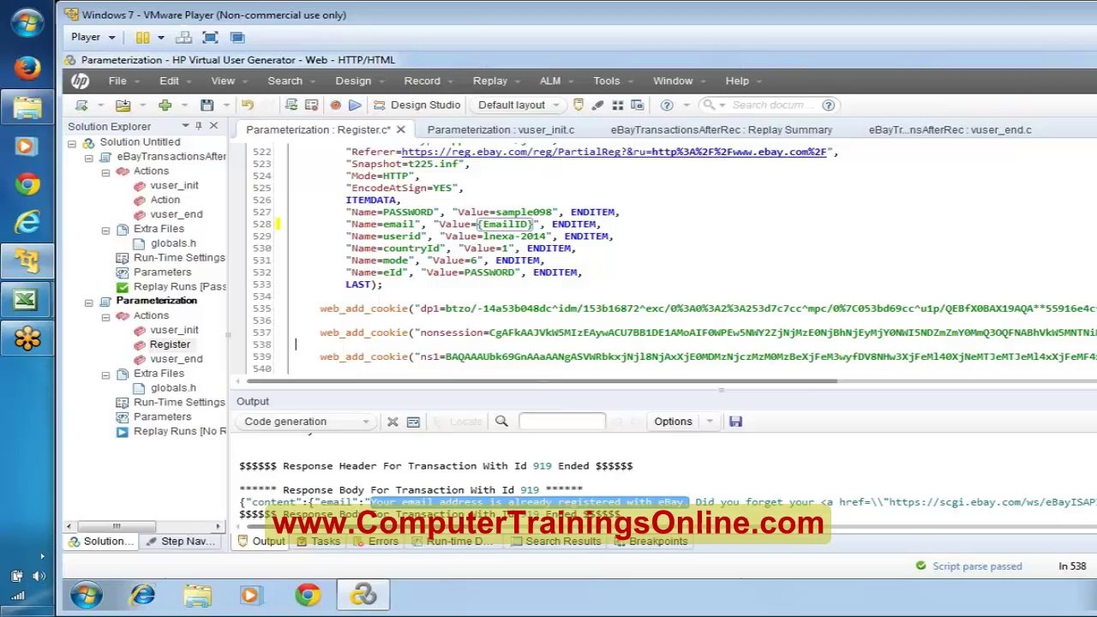
Task: Click VMware unity mode icon
Action: click(x=237, y=37)
